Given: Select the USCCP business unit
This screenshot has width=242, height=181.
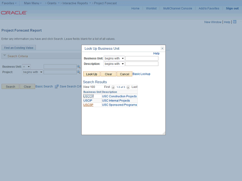Looking at the screenshot, I should pyautogui.click(x=88, y=96).
